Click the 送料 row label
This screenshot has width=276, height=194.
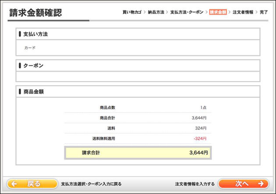click(111, 128)
